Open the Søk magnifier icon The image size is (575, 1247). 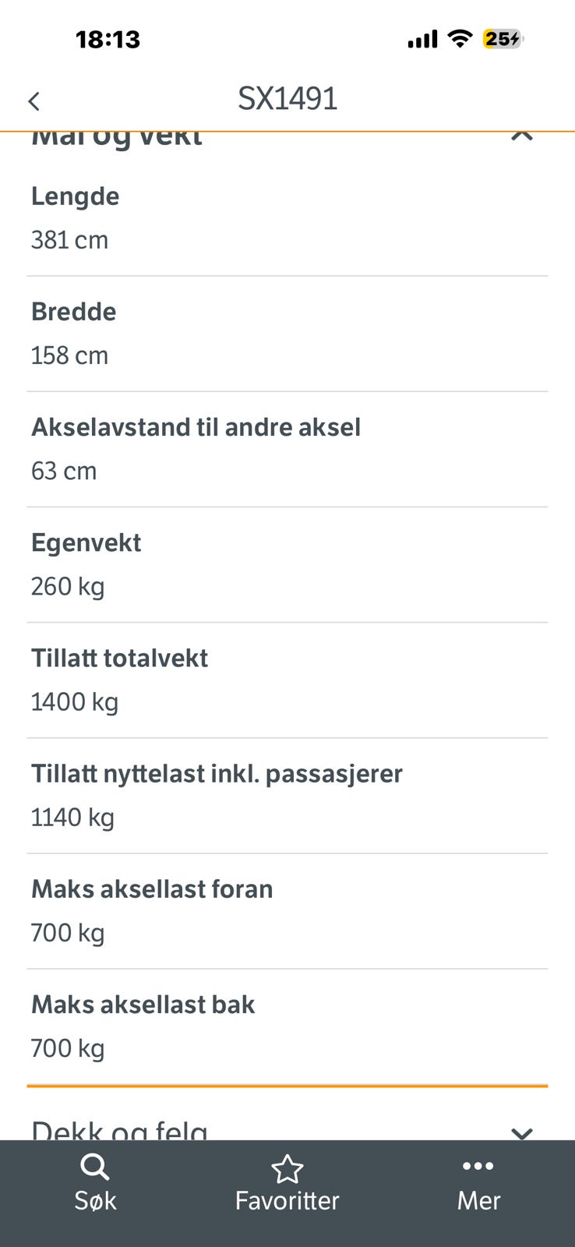click(95, 1168)
